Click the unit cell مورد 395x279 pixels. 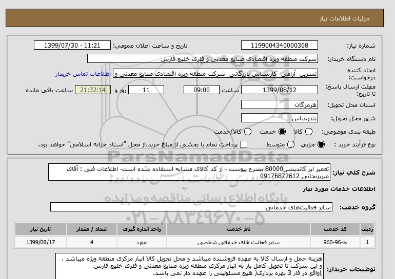[x=142, y=242]
